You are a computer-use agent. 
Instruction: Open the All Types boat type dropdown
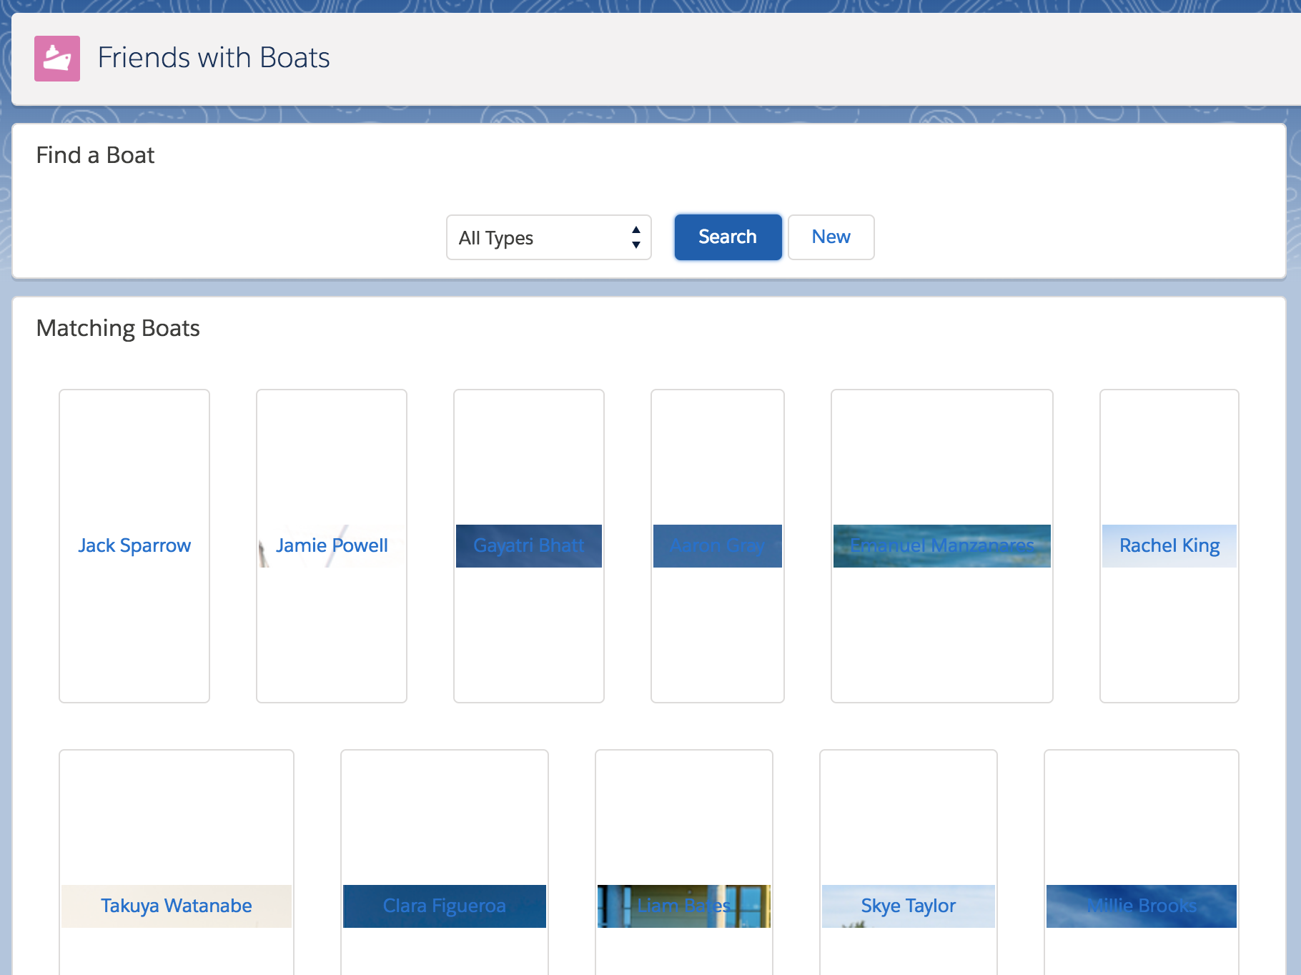coord(549,237)
